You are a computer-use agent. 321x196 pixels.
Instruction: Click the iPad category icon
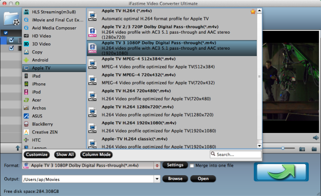(x=26, y=76)
